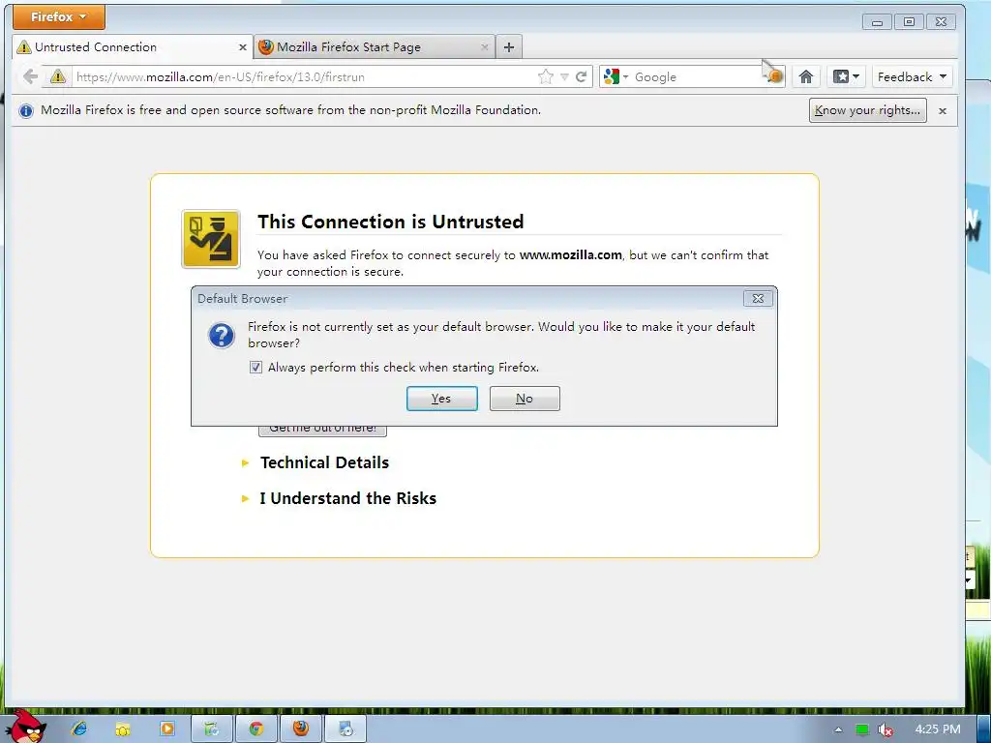Viewport: 991px width, 743px height.
Task: Switch to Untrusted Connection tab
Action: pyautogui.click(x=132, y=47)
